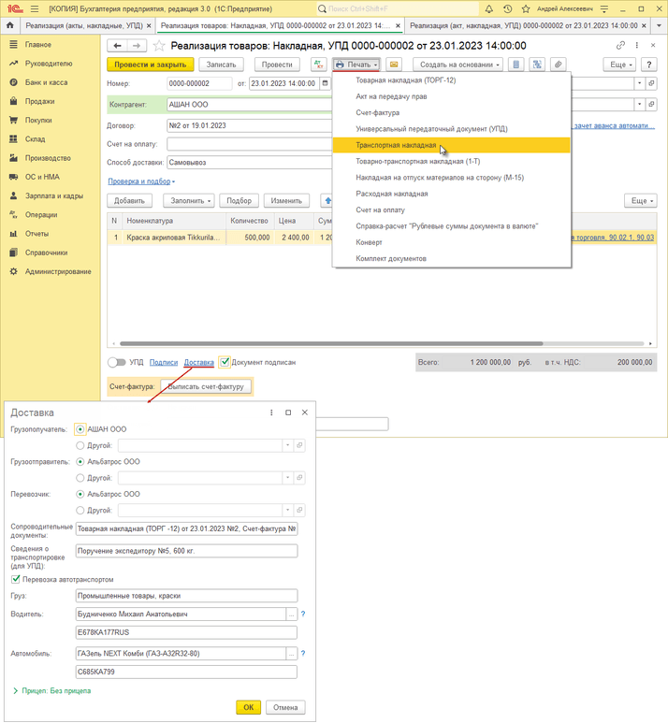
Task: Click the envelope icon next to Печать
Action: [395, 65]
